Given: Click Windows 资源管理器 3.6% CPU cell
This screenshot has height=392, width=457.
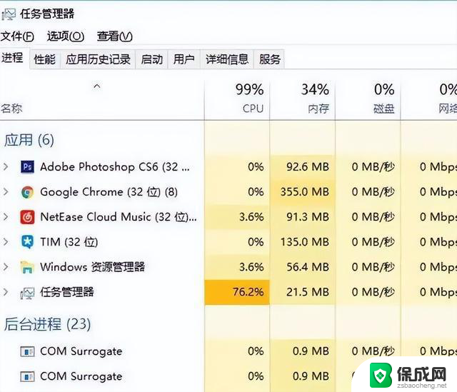Looking at the screenshot, I should pos(237,267).
